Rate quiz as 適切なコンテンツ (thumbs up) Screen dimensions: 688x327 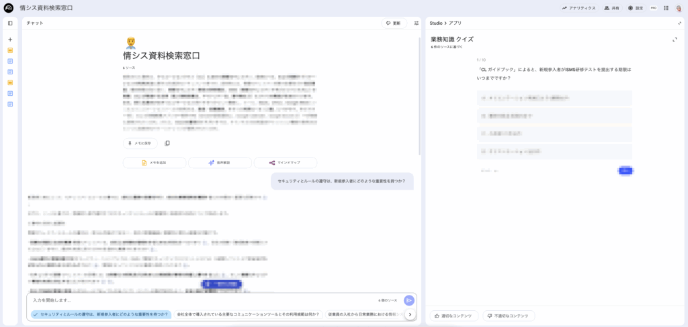point(454,316)
